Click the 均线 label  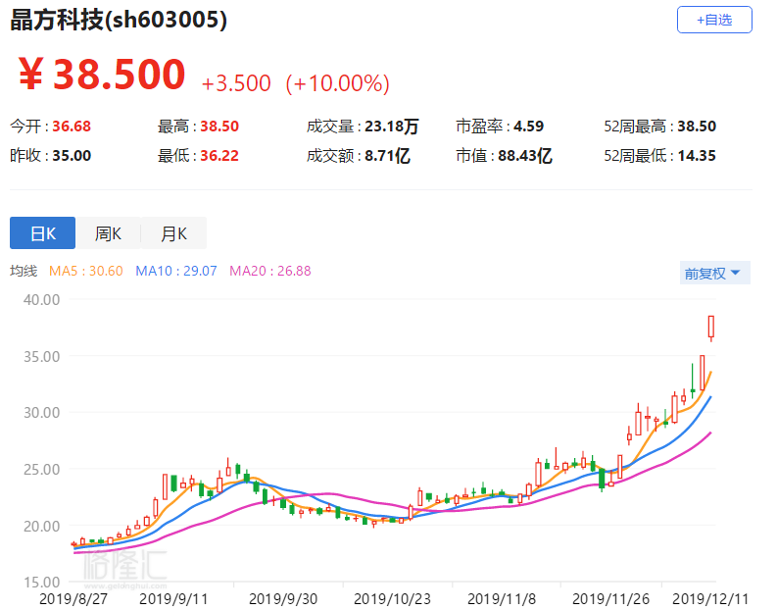tap(24, 271)
